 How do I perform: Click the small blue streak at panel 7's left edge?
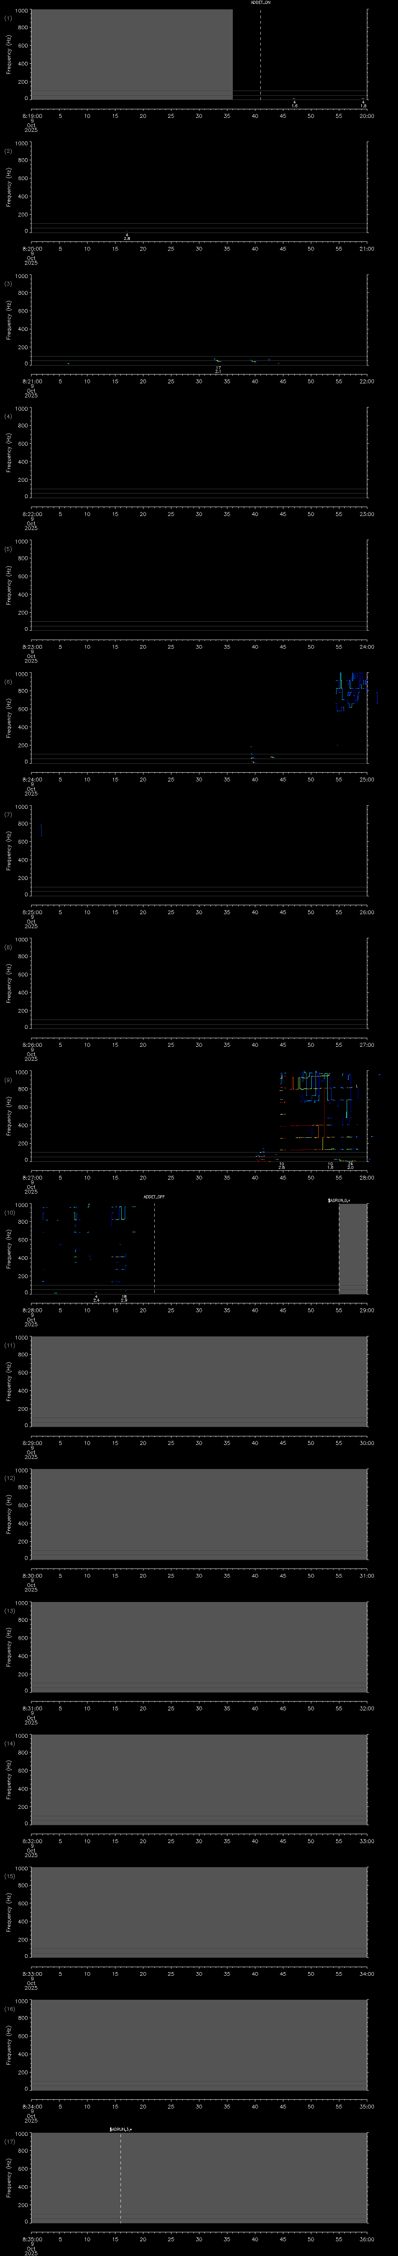[41, 829]
